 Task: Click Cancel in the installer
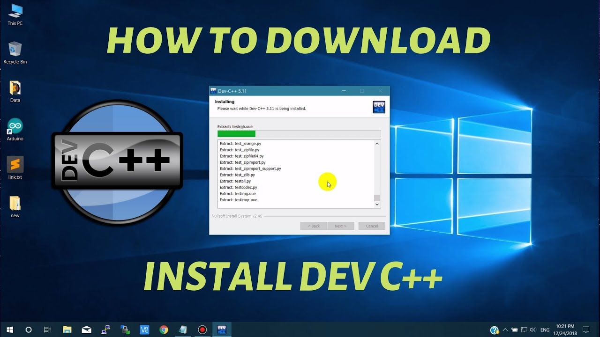pyautogui.click(x=372, y=226)
